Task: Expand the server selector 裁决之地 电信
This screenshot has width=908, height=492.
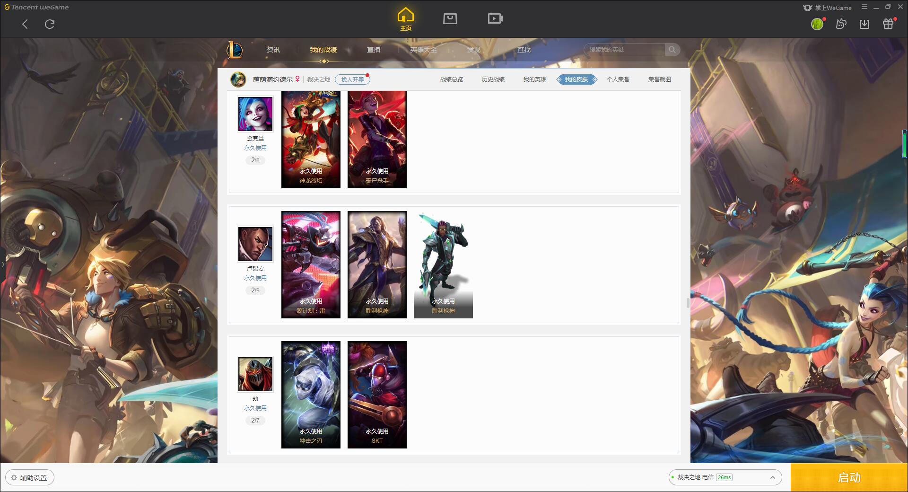Action: click(725, 477)
